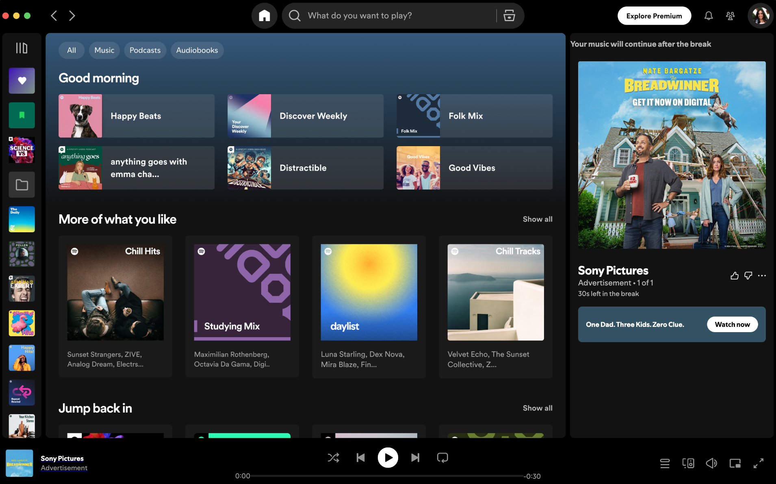Screen dimensions: 776x484
Task: Open the profile avatar menu
Action: [760, 16]
